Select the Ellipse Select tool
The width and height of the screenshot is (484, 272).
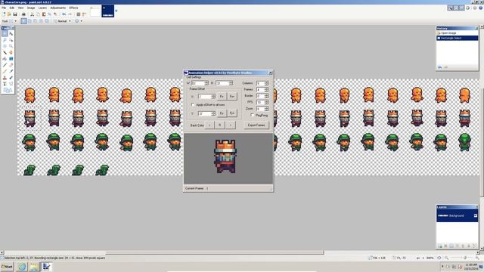coord(5,46)
